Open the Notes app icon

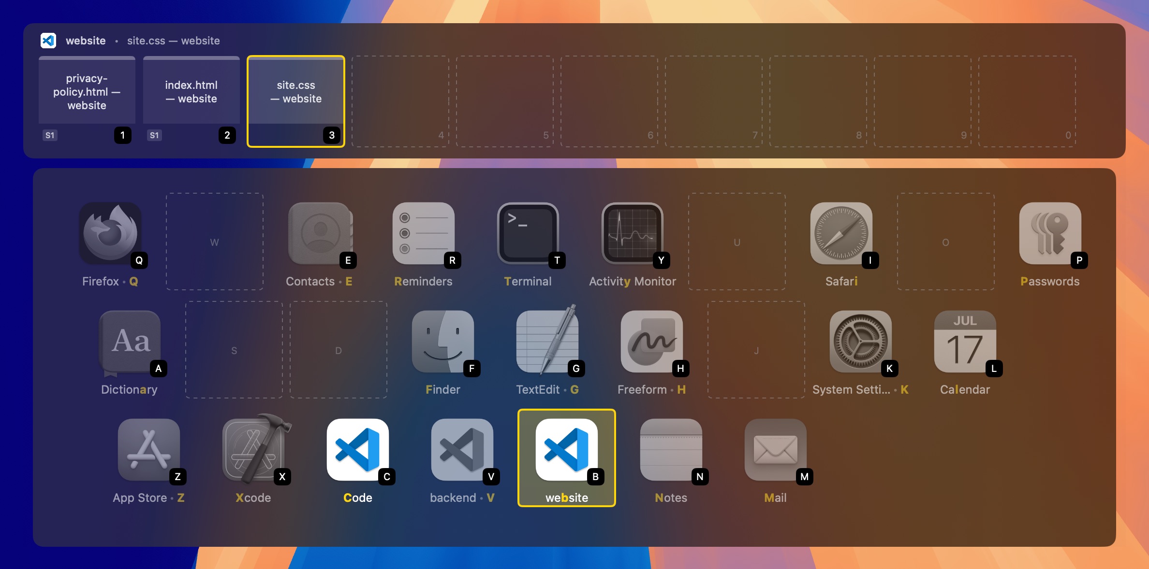click(671, 450)
